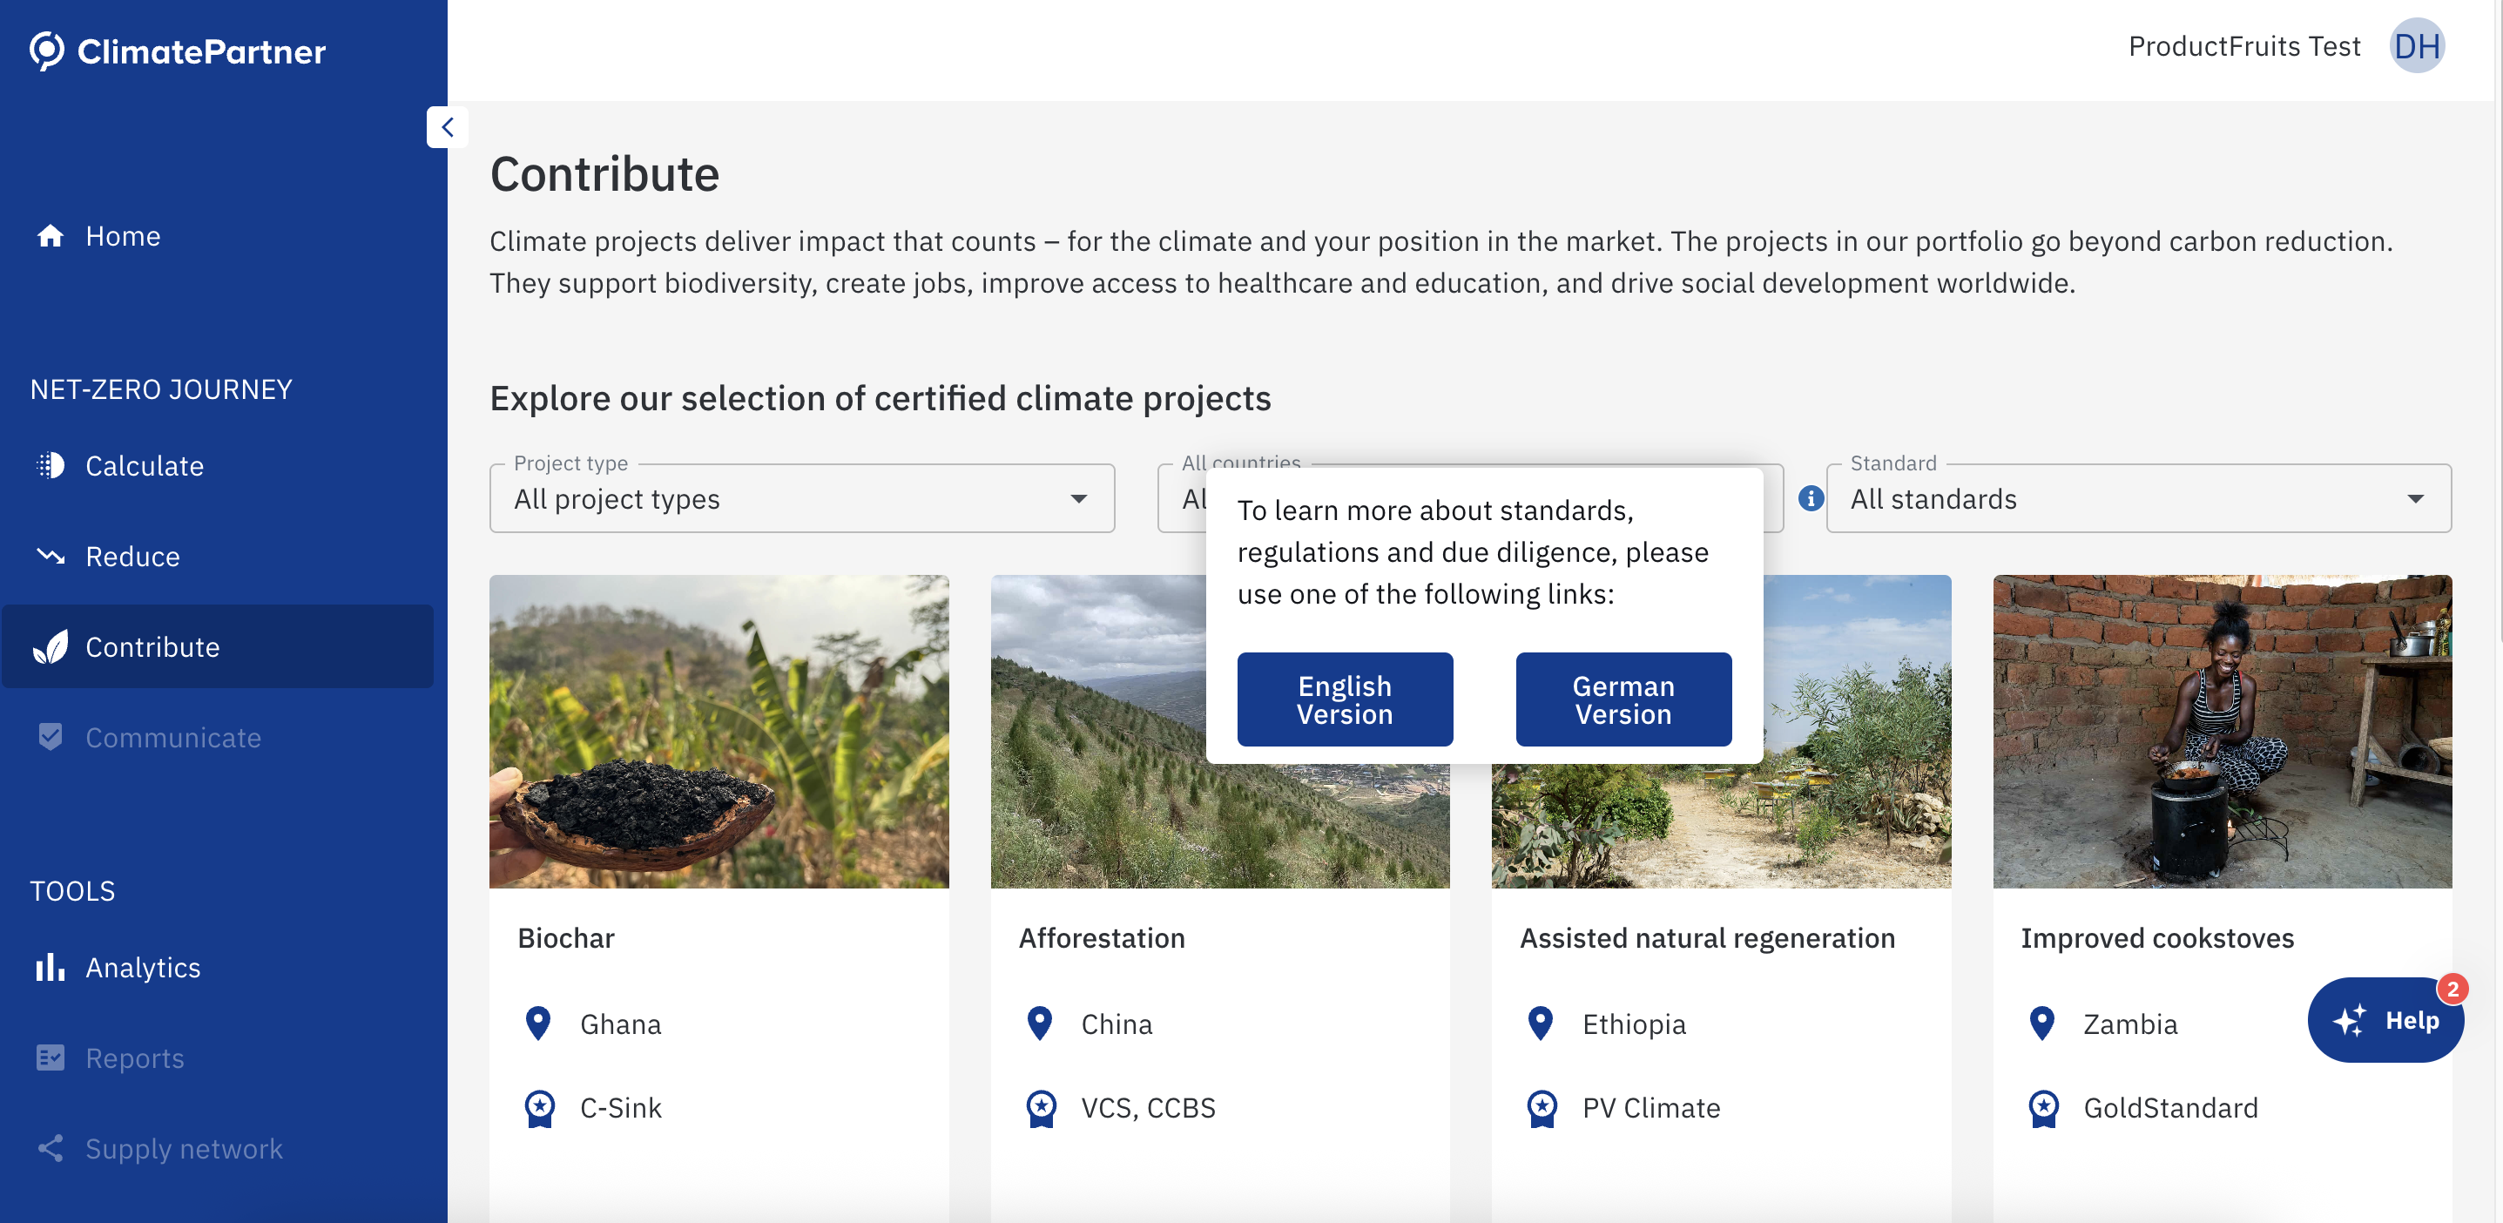Click the Contribute leaf icon
The height and width of the screenshot is (1223, 2503).
click(x=51, y=647)
